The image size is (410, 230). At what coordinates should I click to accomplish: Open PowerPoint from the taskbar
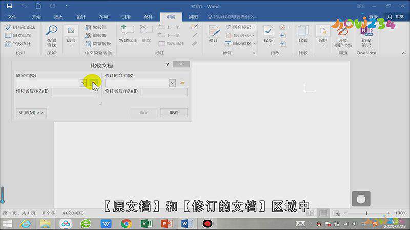click(167, 224)
